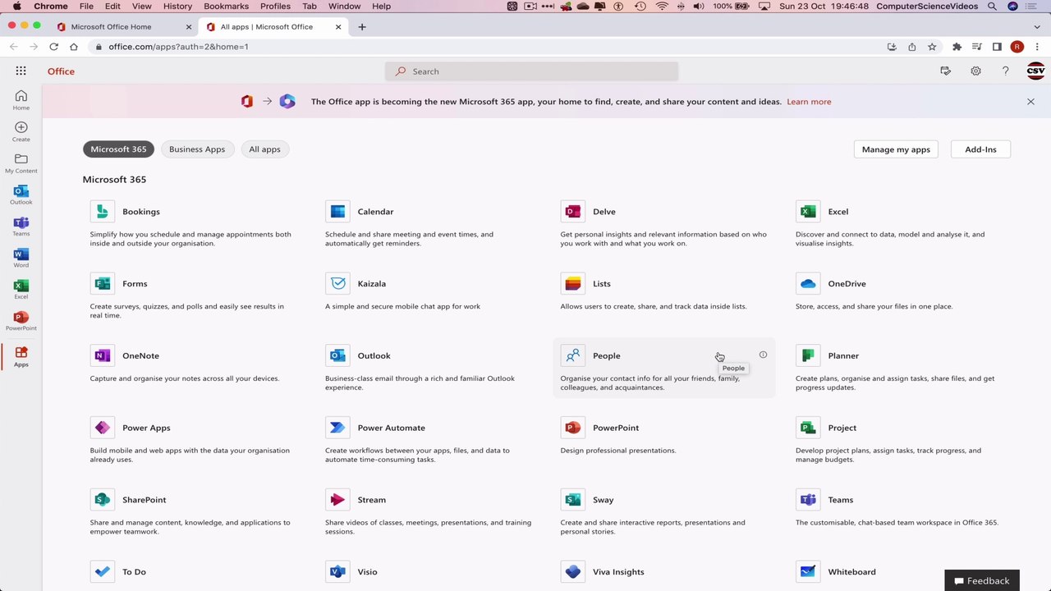Open the SharePoint app icon
The image size is (1051, 591).
[x=102, y=500]
